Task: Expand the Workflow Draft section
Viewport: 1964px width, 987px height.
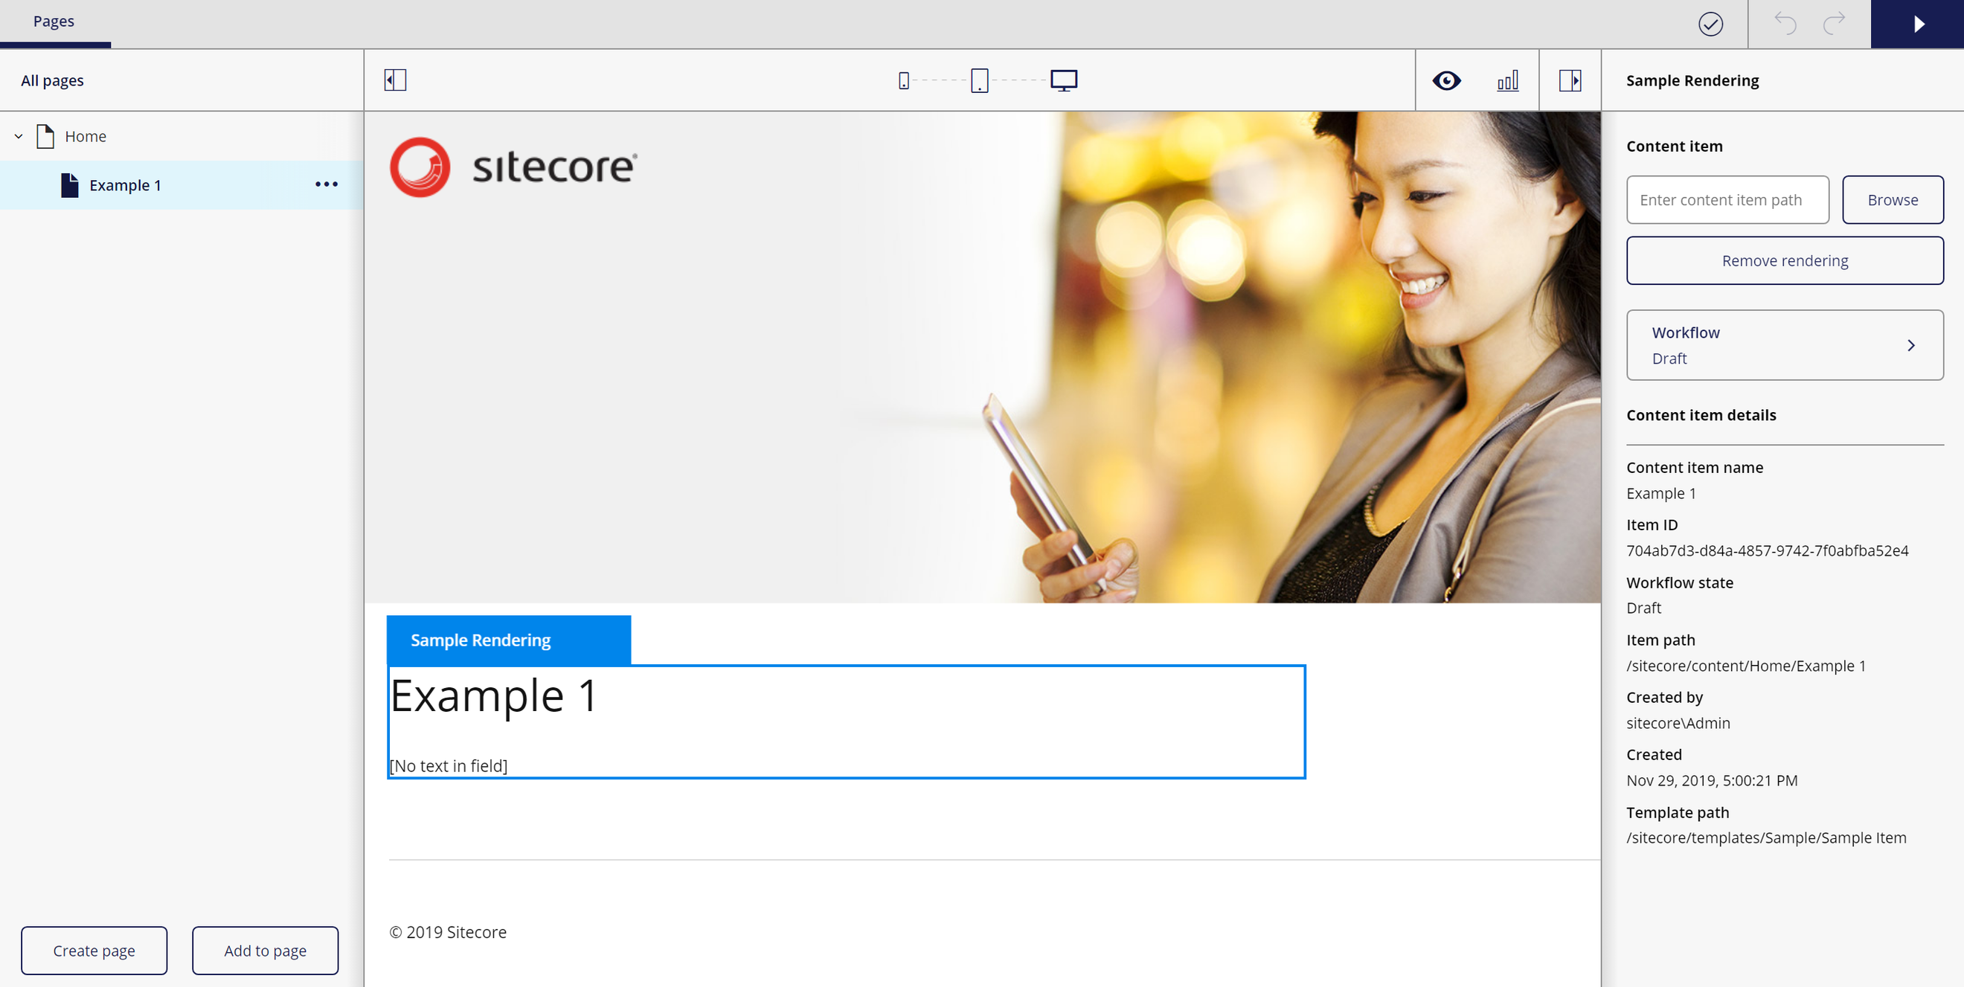Action: pos(1784,345)
